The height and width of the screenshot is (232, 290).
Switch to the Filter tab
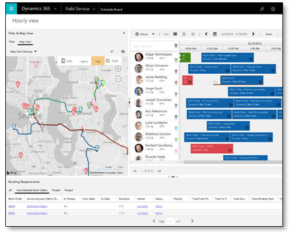tap(12, 42)
